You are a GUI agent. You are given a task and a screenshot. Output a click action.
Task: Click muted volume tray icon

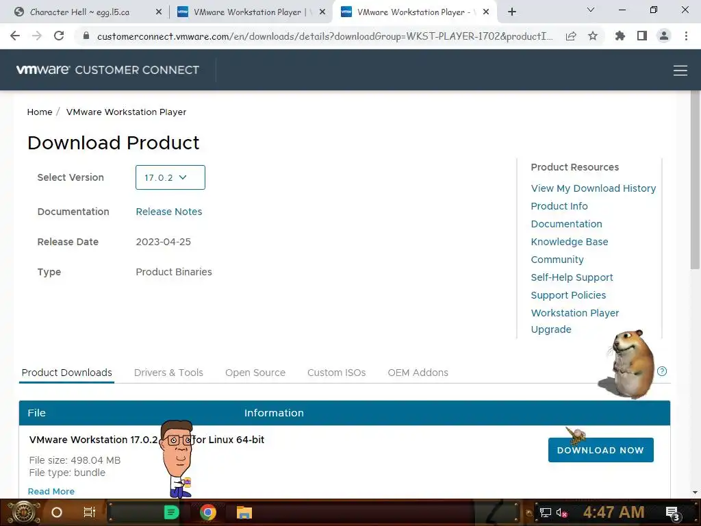pyautogui.click(x=561, y=512)
